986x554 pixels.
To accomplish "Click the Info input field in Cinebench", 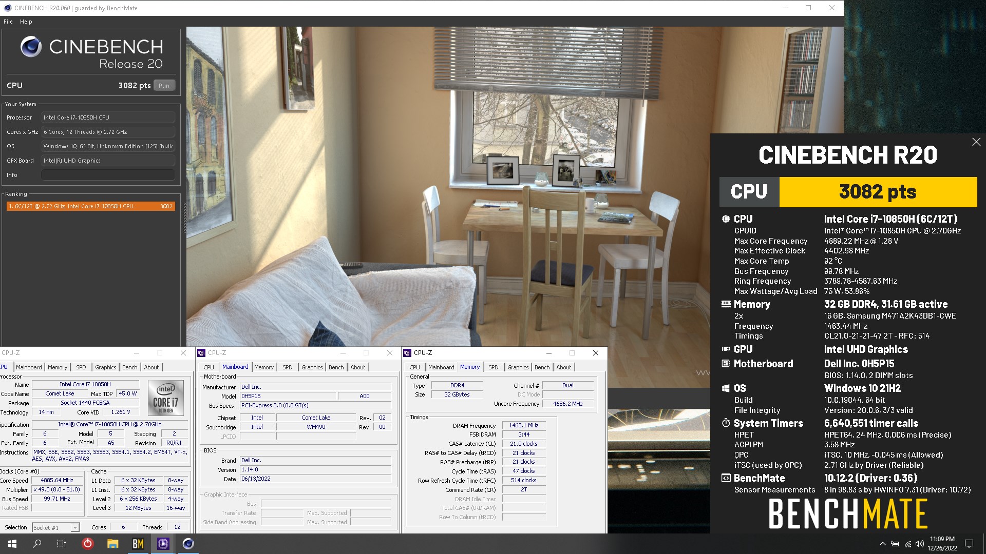I will tap(108, 175).
